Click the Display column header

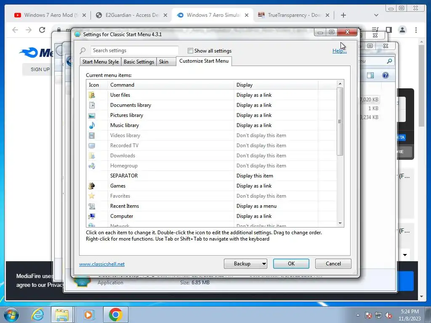pyautogui.click(x=276, y=85)
